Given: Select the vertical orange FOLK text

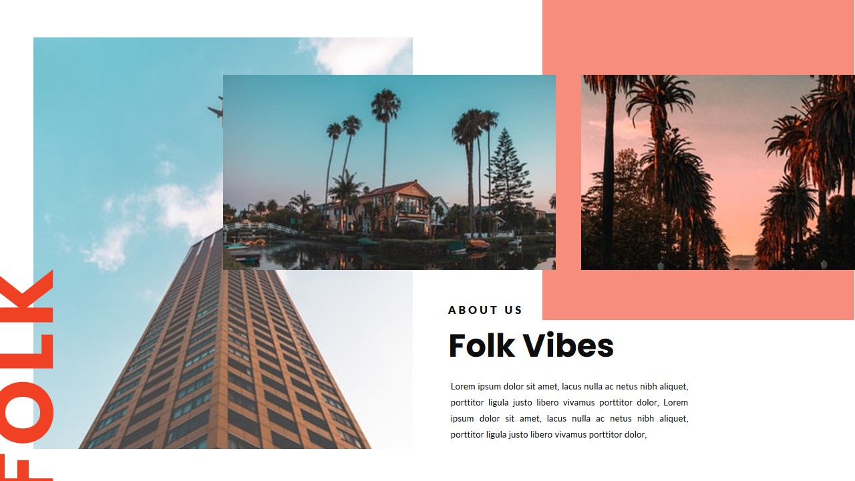Looking at the screenshot, I should pyautogui.click(x=27, y=375).
